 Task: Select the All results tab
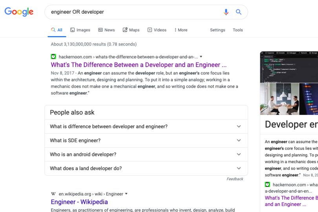pos(57,30)
